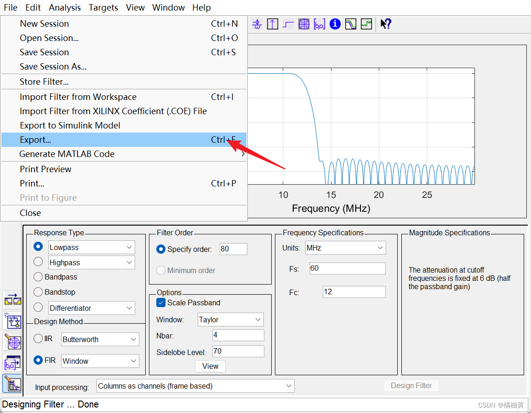Show the impulse response view
This screenshot has height=413, width=531.
[x=272, y=24]
